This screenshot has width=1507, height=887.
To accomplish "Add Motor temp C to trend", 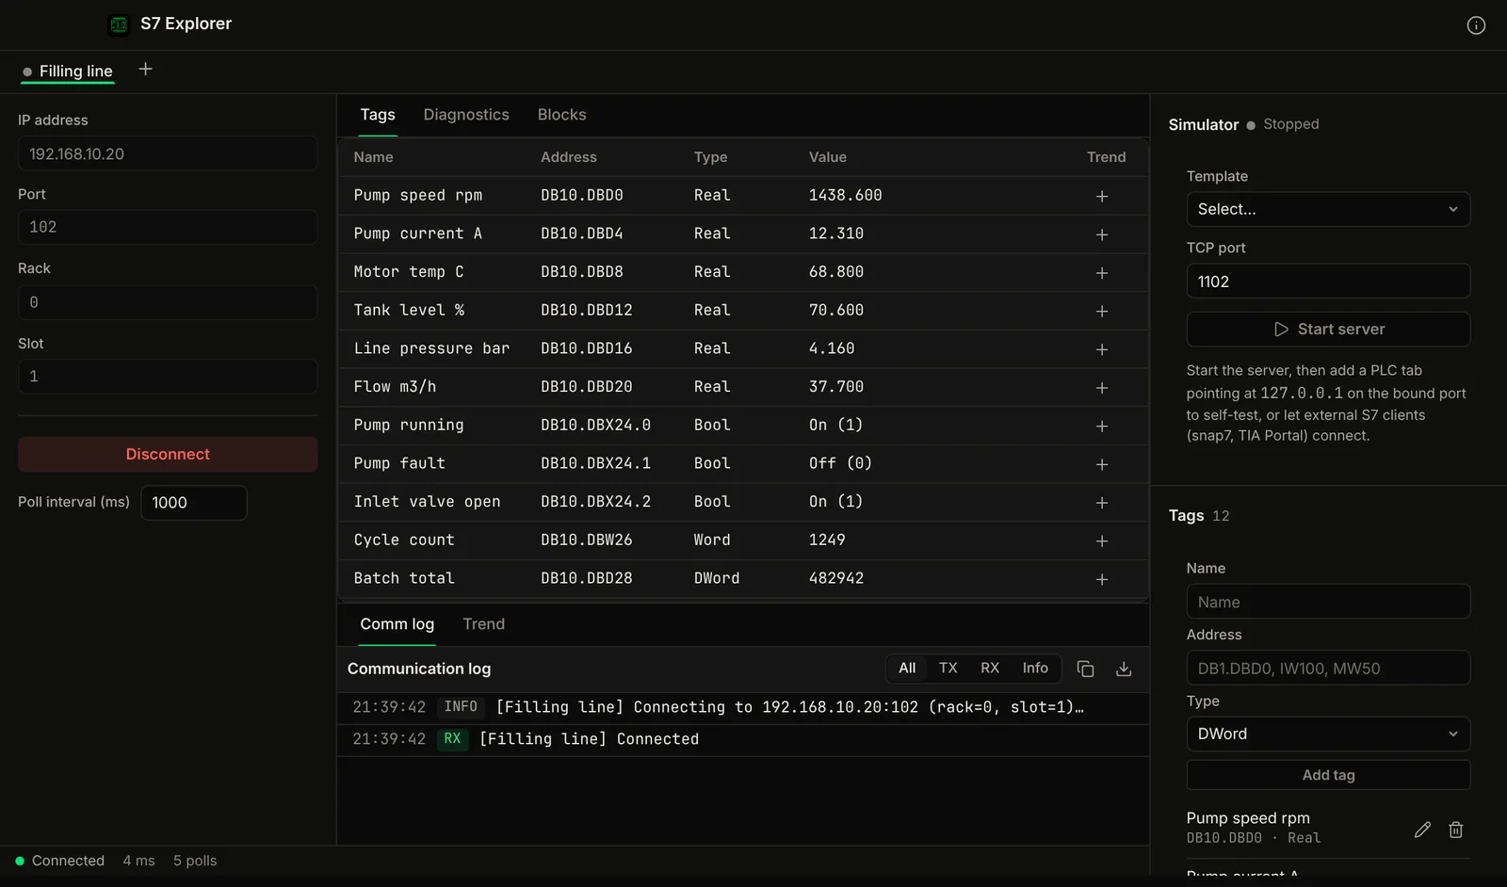I will click(x=1102, y=273).
